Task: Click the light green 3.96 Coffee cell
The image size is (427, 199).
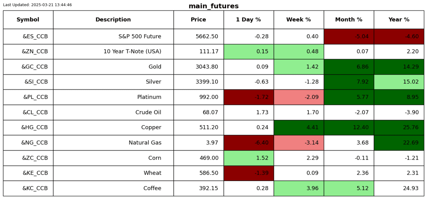Action: point(298,188)
